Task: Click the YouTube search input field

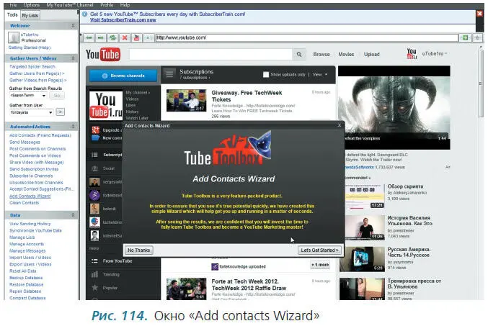Action: [x=211, y=55]
